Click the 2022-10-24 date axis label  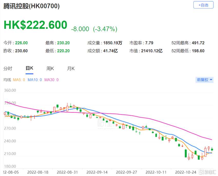pos(186,172)
